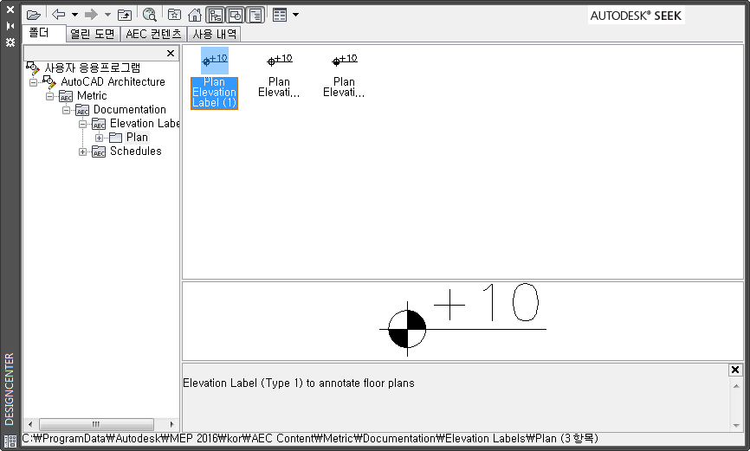The width and height of the screenshot is (750, 451).
Task: Click the bottom-left palette grid icon
Action: pyautogui.click(x=10, y=441)
